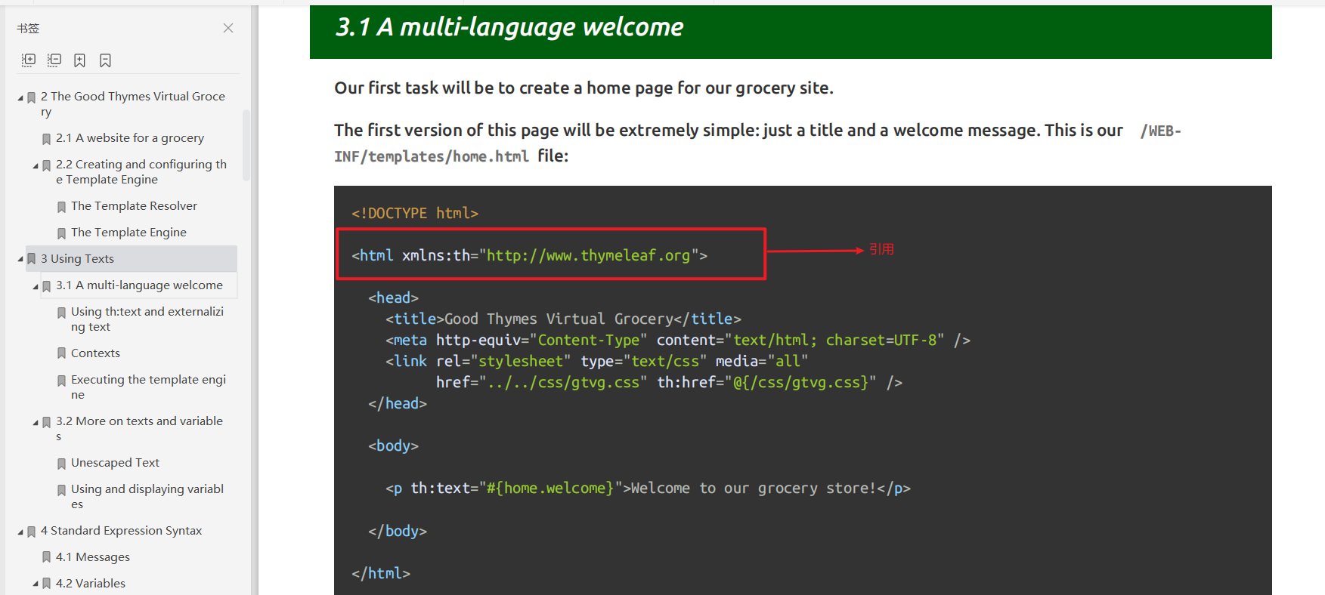1325x595 pixels.
Task: Click the add bookmark icon
Action: tap(79, 60)
